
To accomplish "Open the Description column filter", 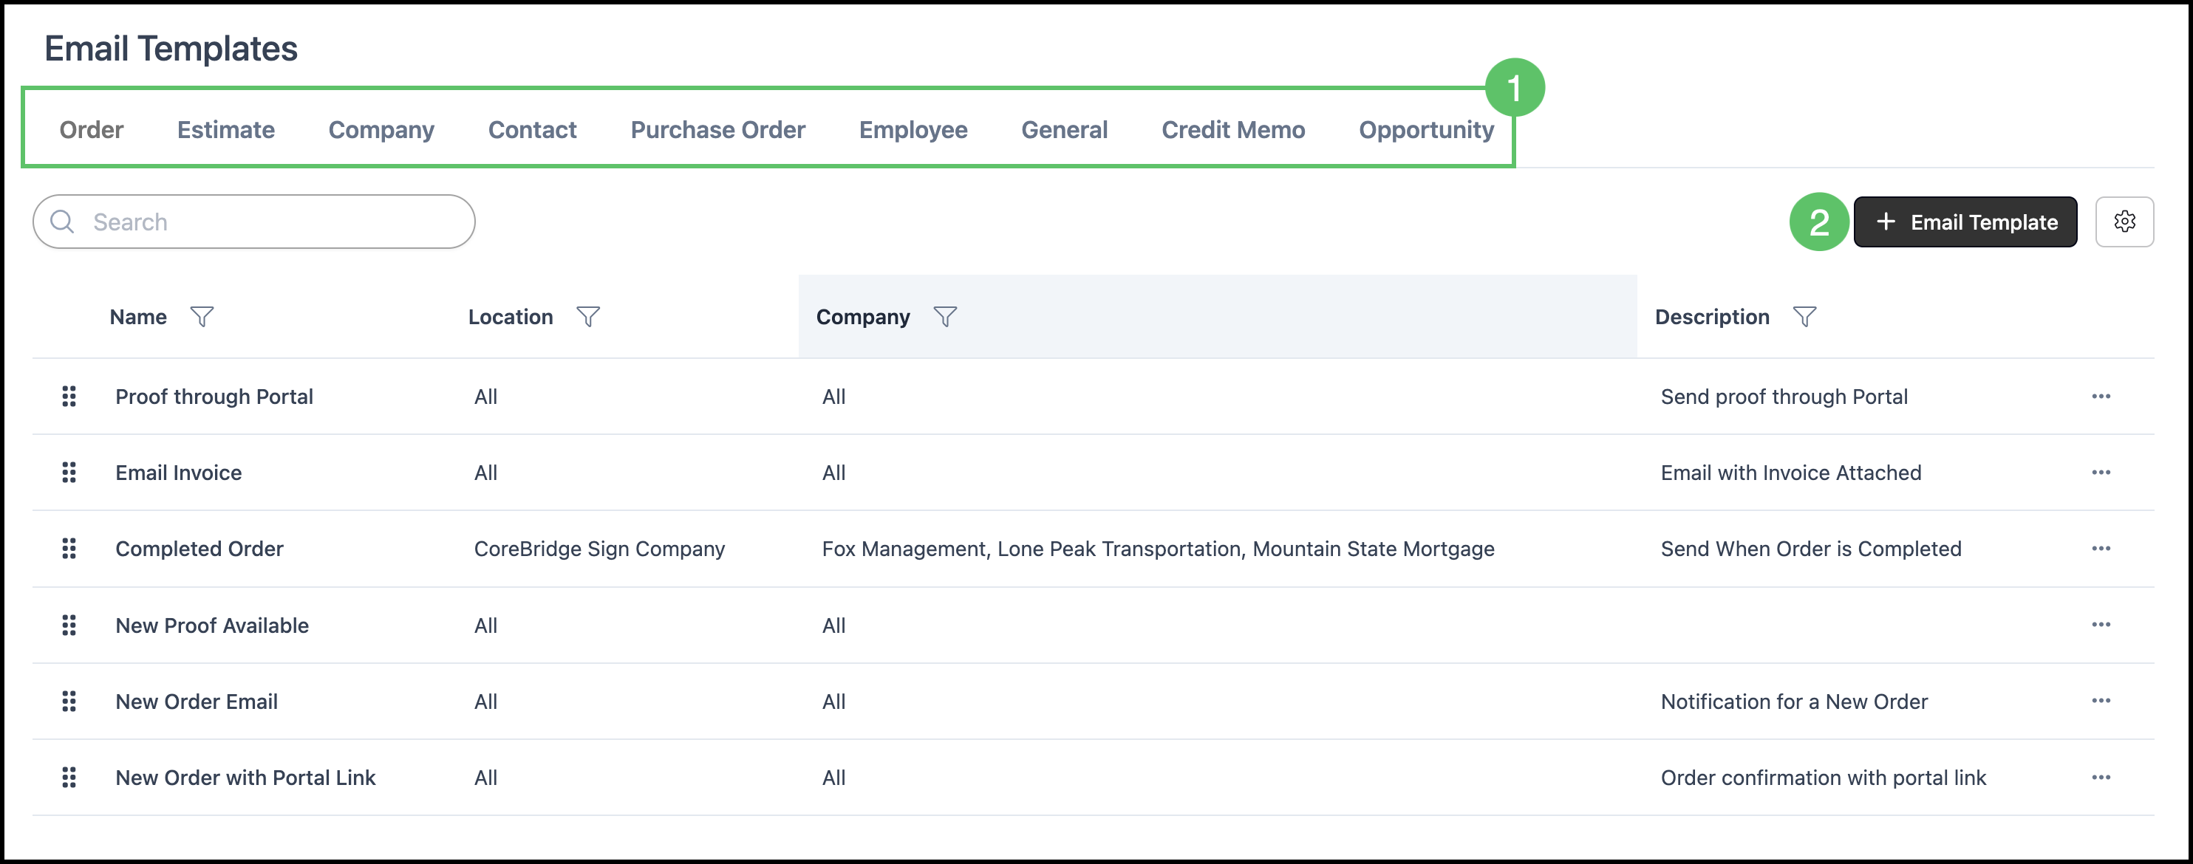I will click(1804, 317).
